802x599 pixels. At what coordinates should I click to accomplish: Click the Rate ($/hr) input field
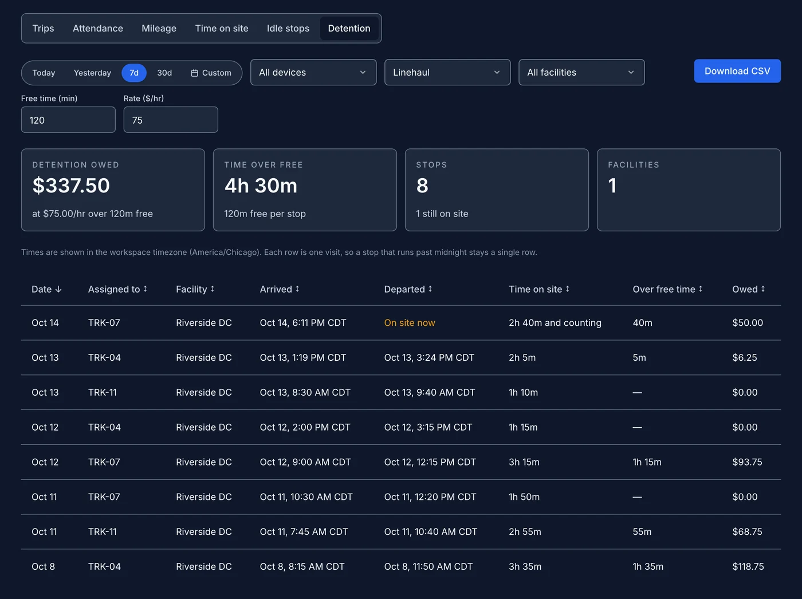171,120
